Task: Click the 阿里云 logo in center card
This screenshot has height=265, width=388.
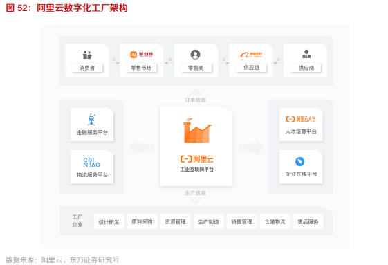Action: [x=197, y=159]
